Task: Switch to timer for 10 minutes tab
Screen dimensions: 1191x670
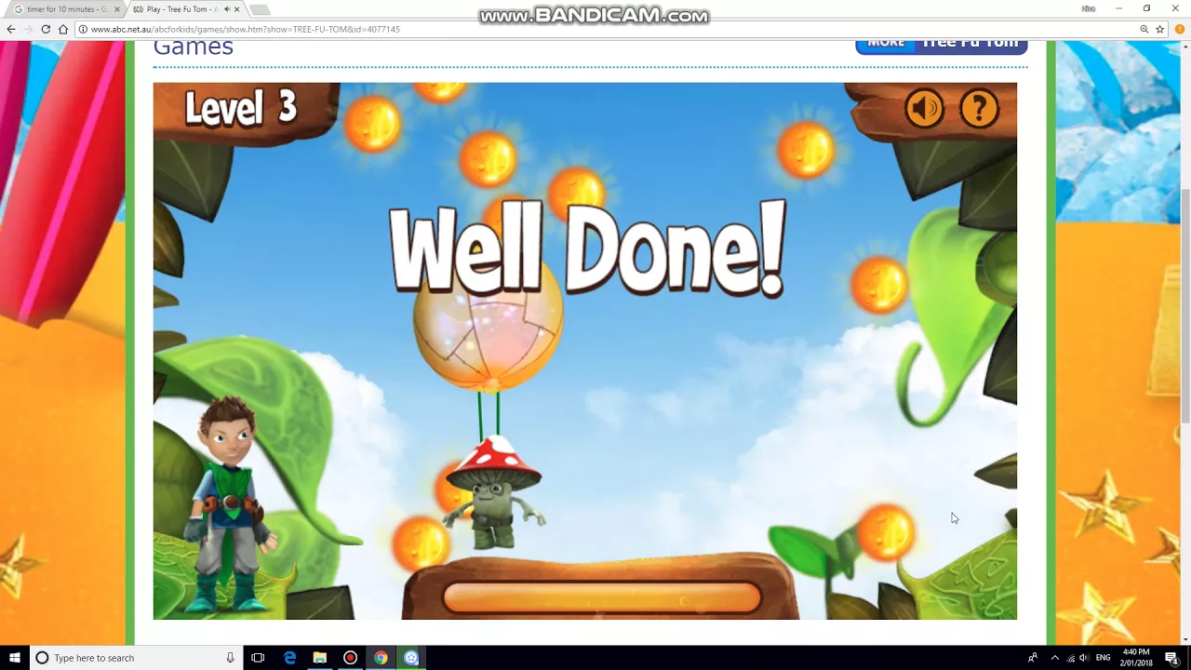Action: [65, 9]
